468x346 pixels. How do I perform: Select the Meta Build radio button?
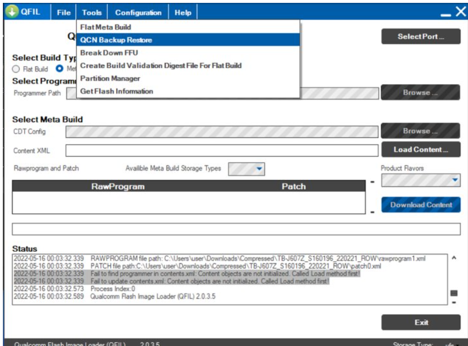click(59, 69)
